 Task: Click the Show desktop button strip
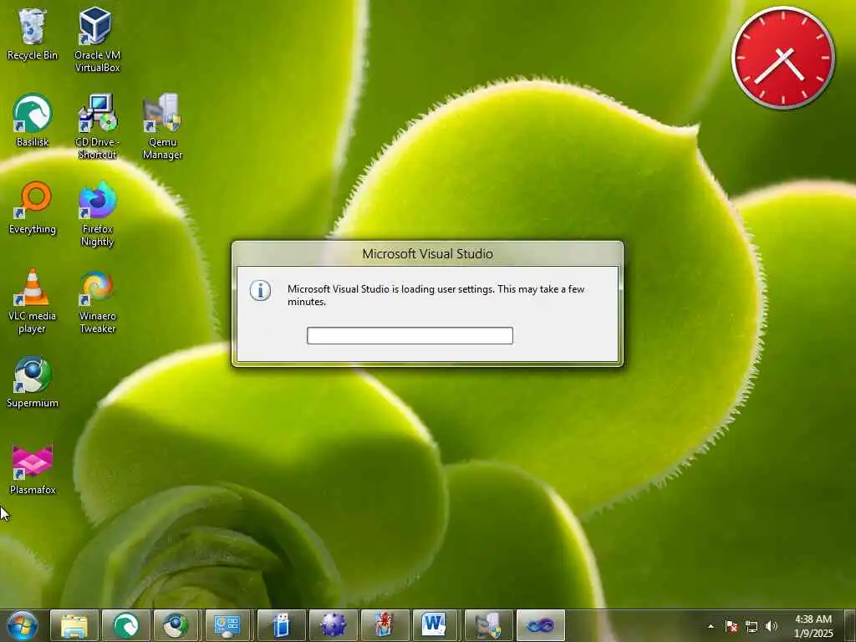click(850, 625)
